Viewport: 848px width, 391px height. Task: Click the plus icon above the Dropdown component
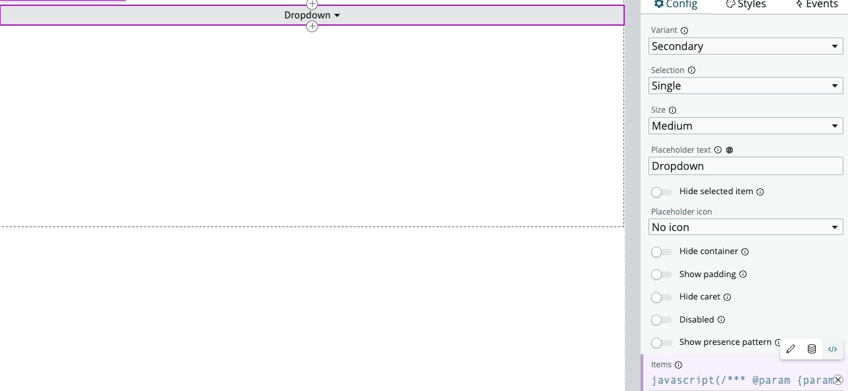(312, 4)
